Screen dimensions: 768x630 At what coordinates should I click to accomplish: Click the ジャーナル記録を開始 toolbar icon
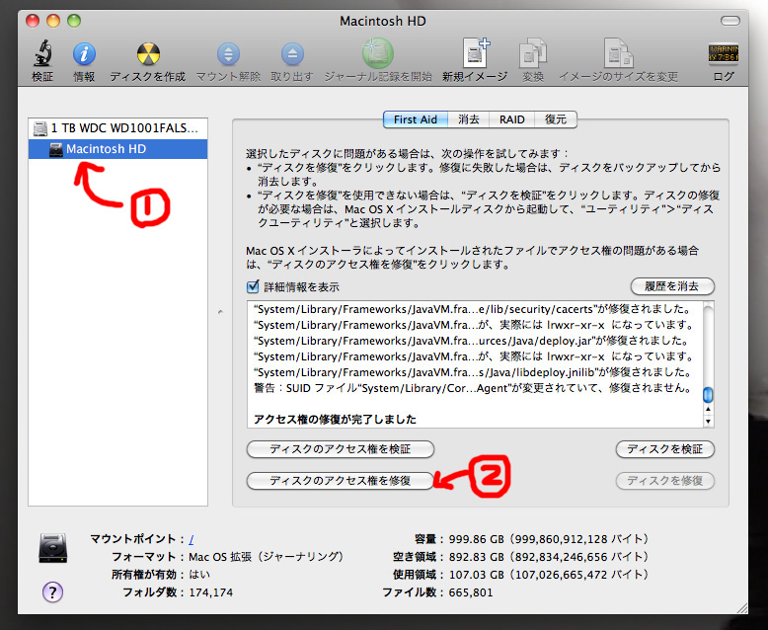[378, 53]
